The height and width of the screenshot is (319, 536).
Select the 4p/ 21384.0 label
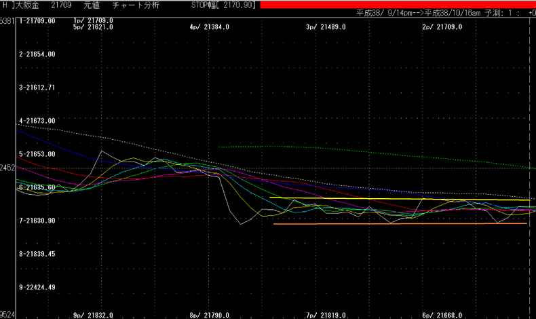(x=210, y=26)
